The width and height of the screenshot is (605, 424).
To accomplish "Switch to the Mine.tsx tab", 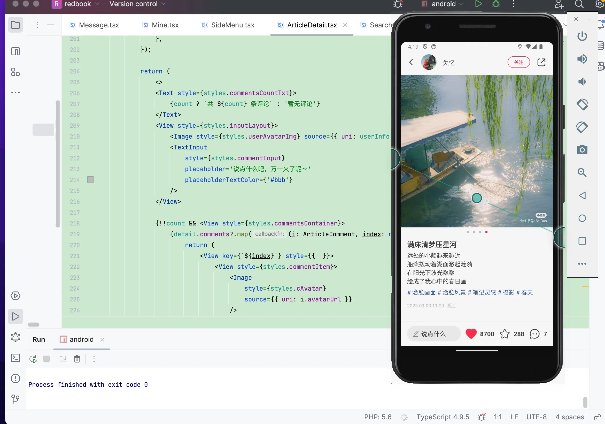I will tap(160, 25).
